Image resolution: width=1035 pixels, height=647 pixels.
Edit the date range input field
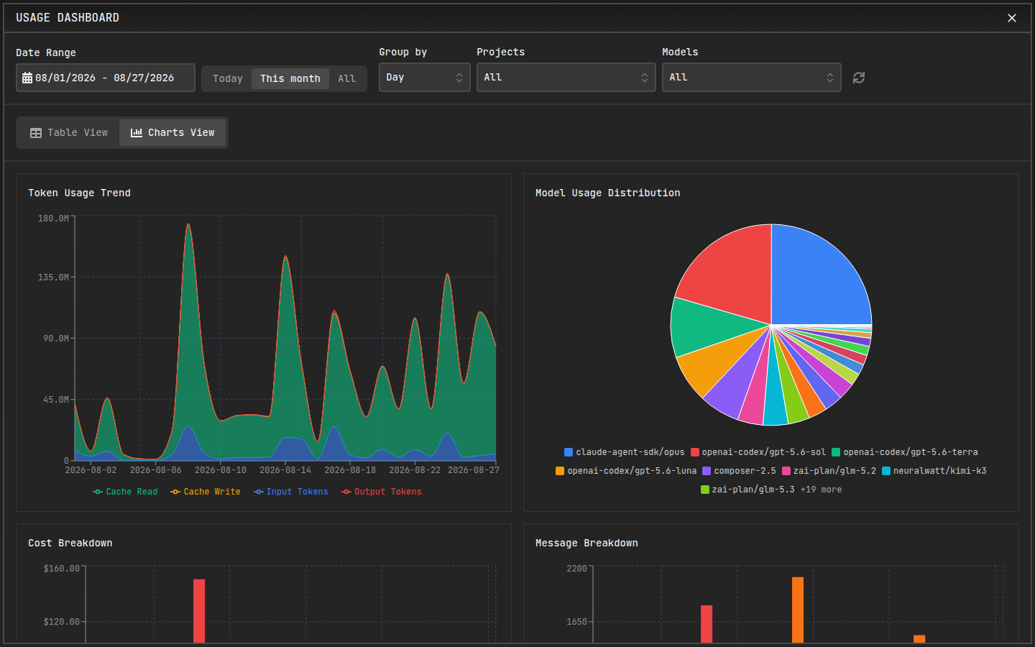106,78
